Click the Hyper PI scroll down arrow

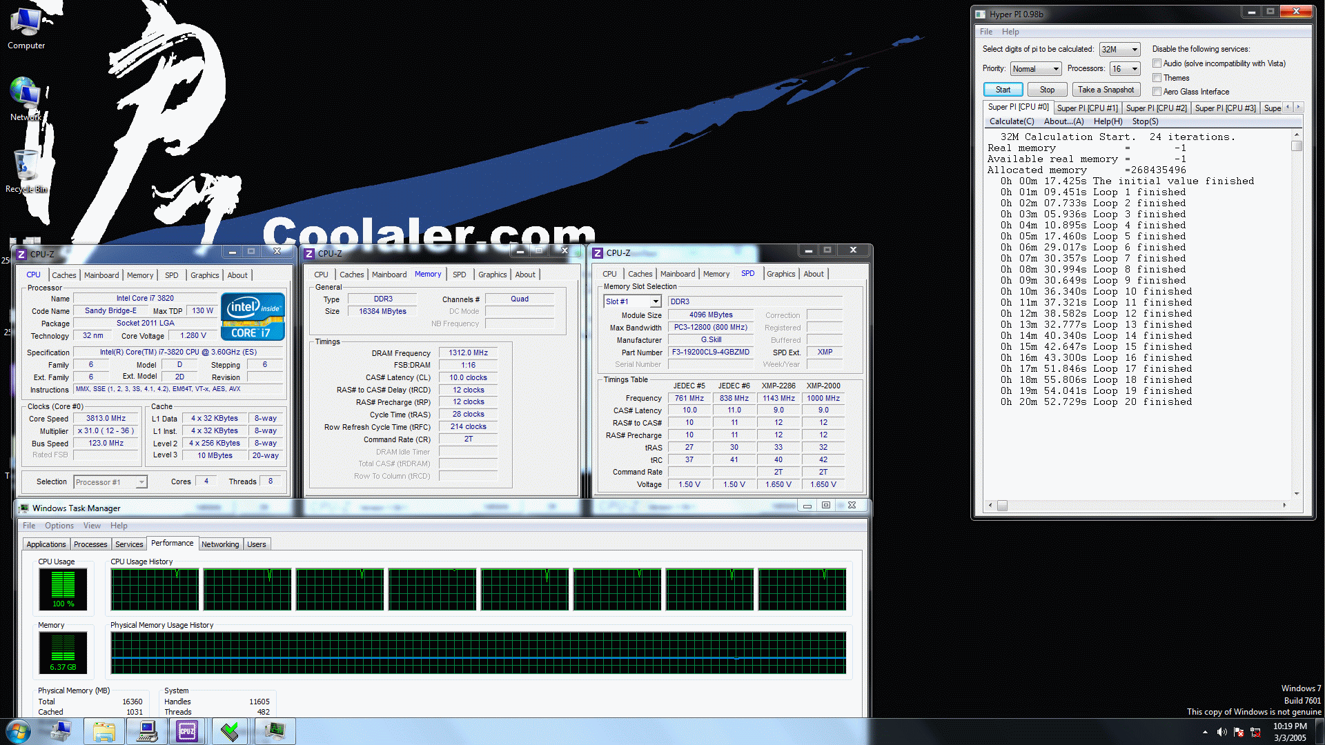1297,494
